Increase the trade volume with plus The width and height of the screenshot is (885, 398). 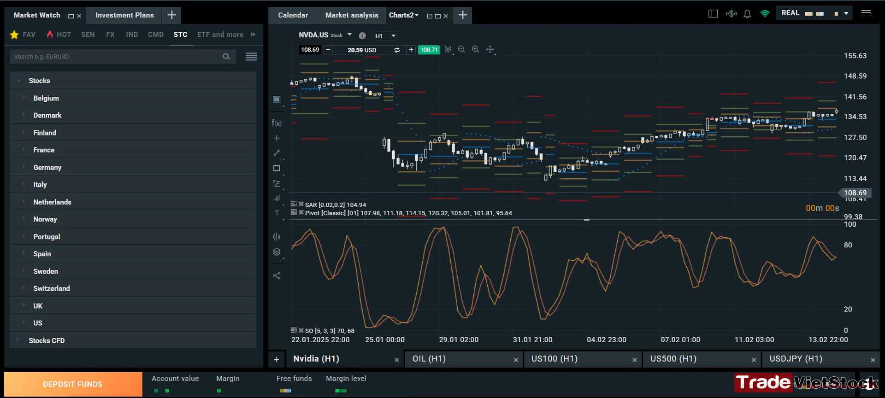(x=411, y=50)
